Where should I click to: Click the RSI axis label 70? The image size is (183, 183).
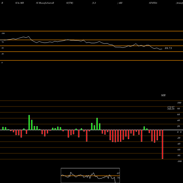[3, 42]
